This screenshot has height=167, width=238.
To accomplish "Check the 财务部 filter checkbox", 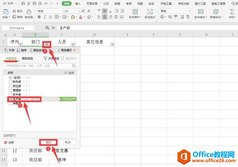I will coord(10,82).
